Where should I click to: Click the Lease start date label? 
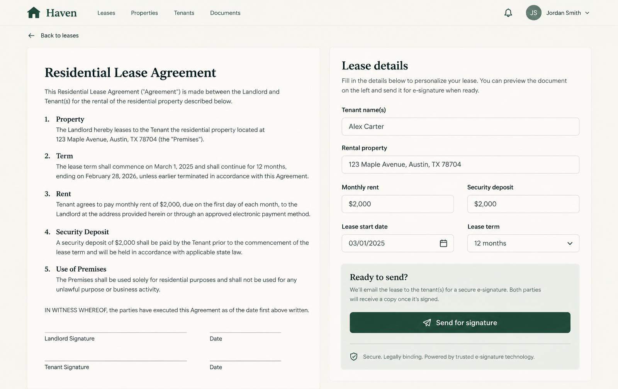(x=365, y=227)
